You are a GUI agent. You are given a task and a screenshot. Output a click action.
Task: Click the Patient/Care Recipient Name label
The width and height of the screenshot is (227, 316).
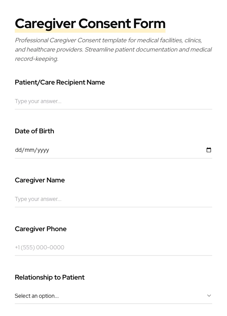(x=60, y=82)
